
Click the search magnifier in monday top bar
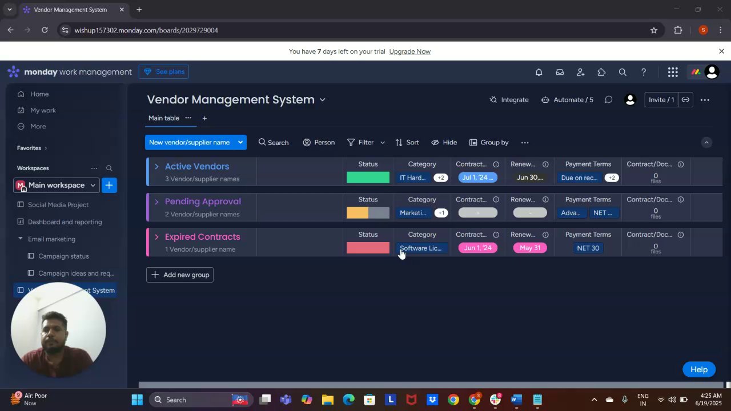click(622, 72)
